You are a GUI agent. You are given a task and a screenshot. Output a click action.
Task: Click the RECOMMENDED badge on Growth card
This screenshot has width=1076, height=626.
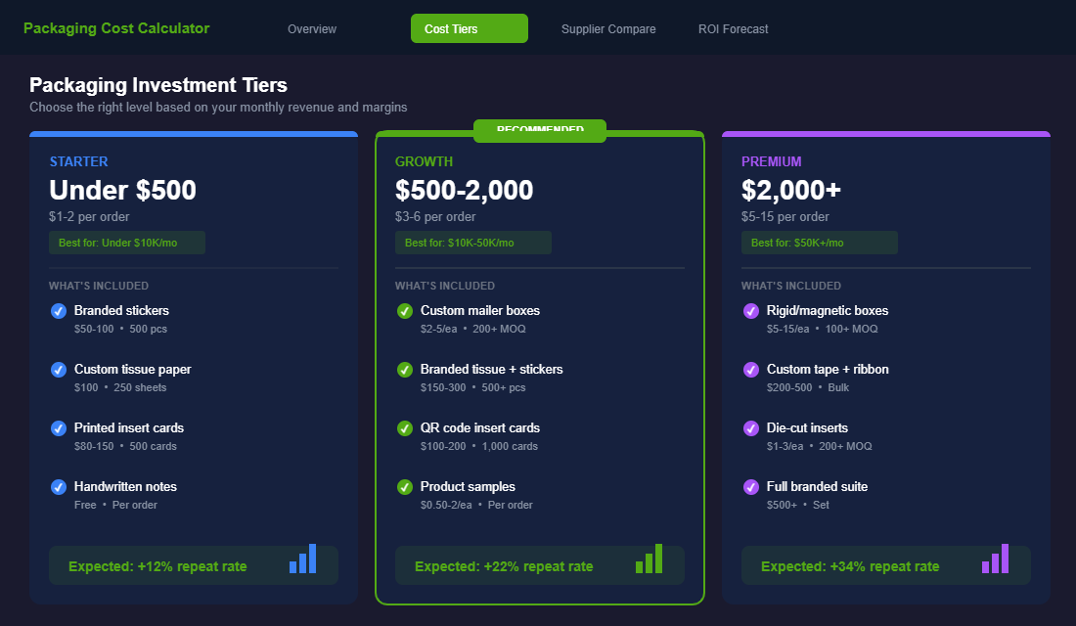pyautogui.click(x=540, y=131)
